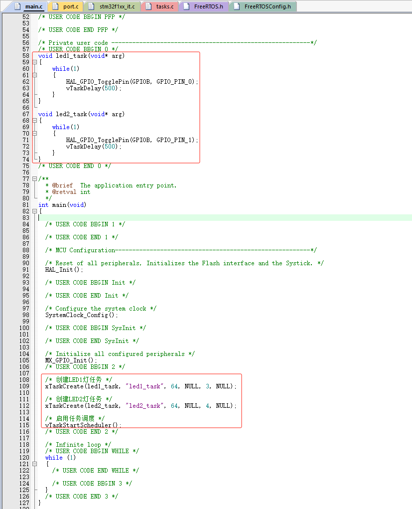Open the stm32f1xx_it.c tab

pyautogui.click(x=112, y=6)
